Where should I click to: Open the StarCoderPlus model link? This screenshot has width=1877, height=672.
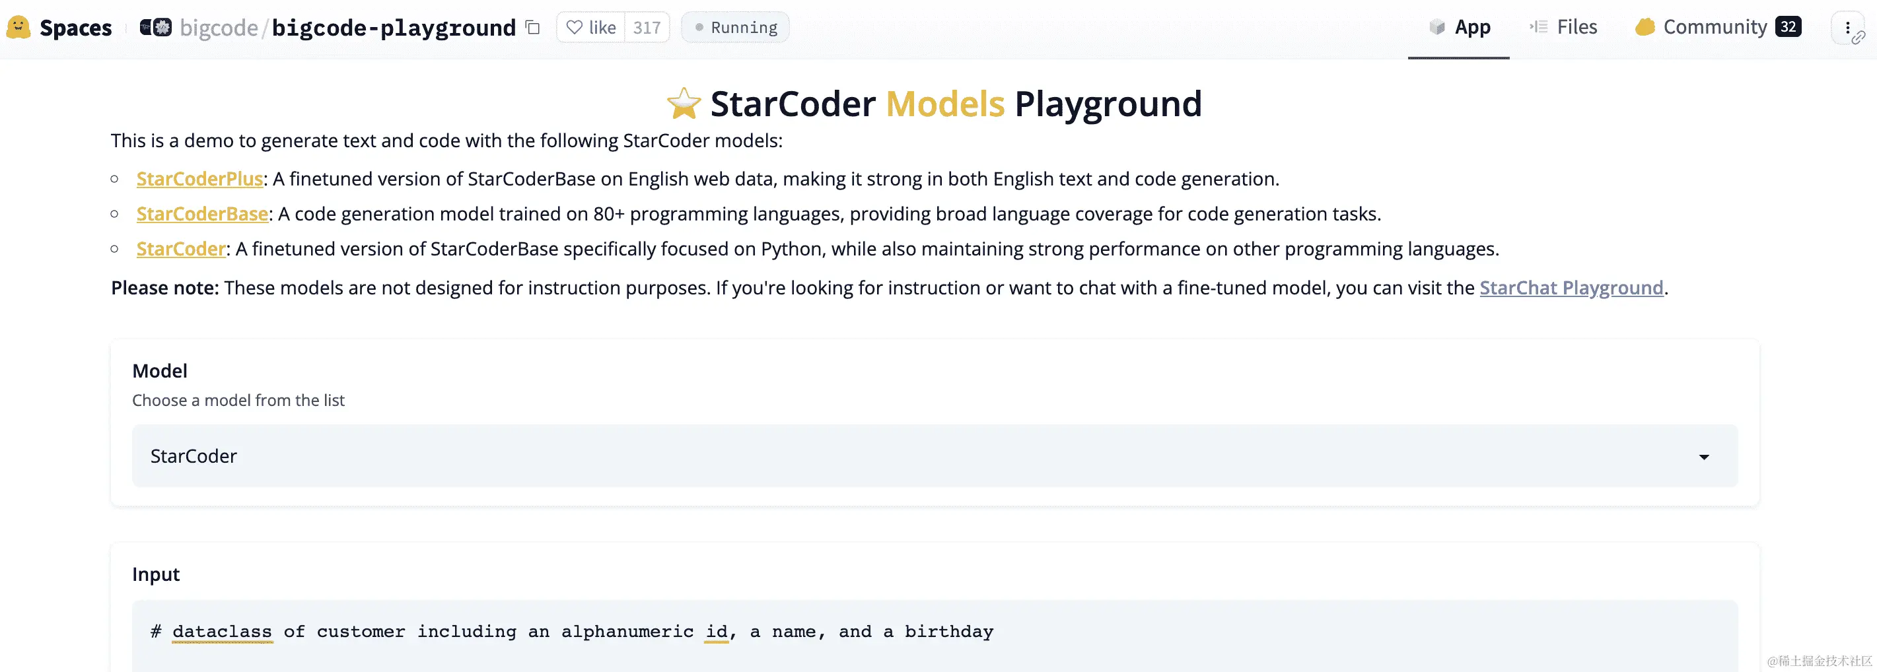[199, 178]
